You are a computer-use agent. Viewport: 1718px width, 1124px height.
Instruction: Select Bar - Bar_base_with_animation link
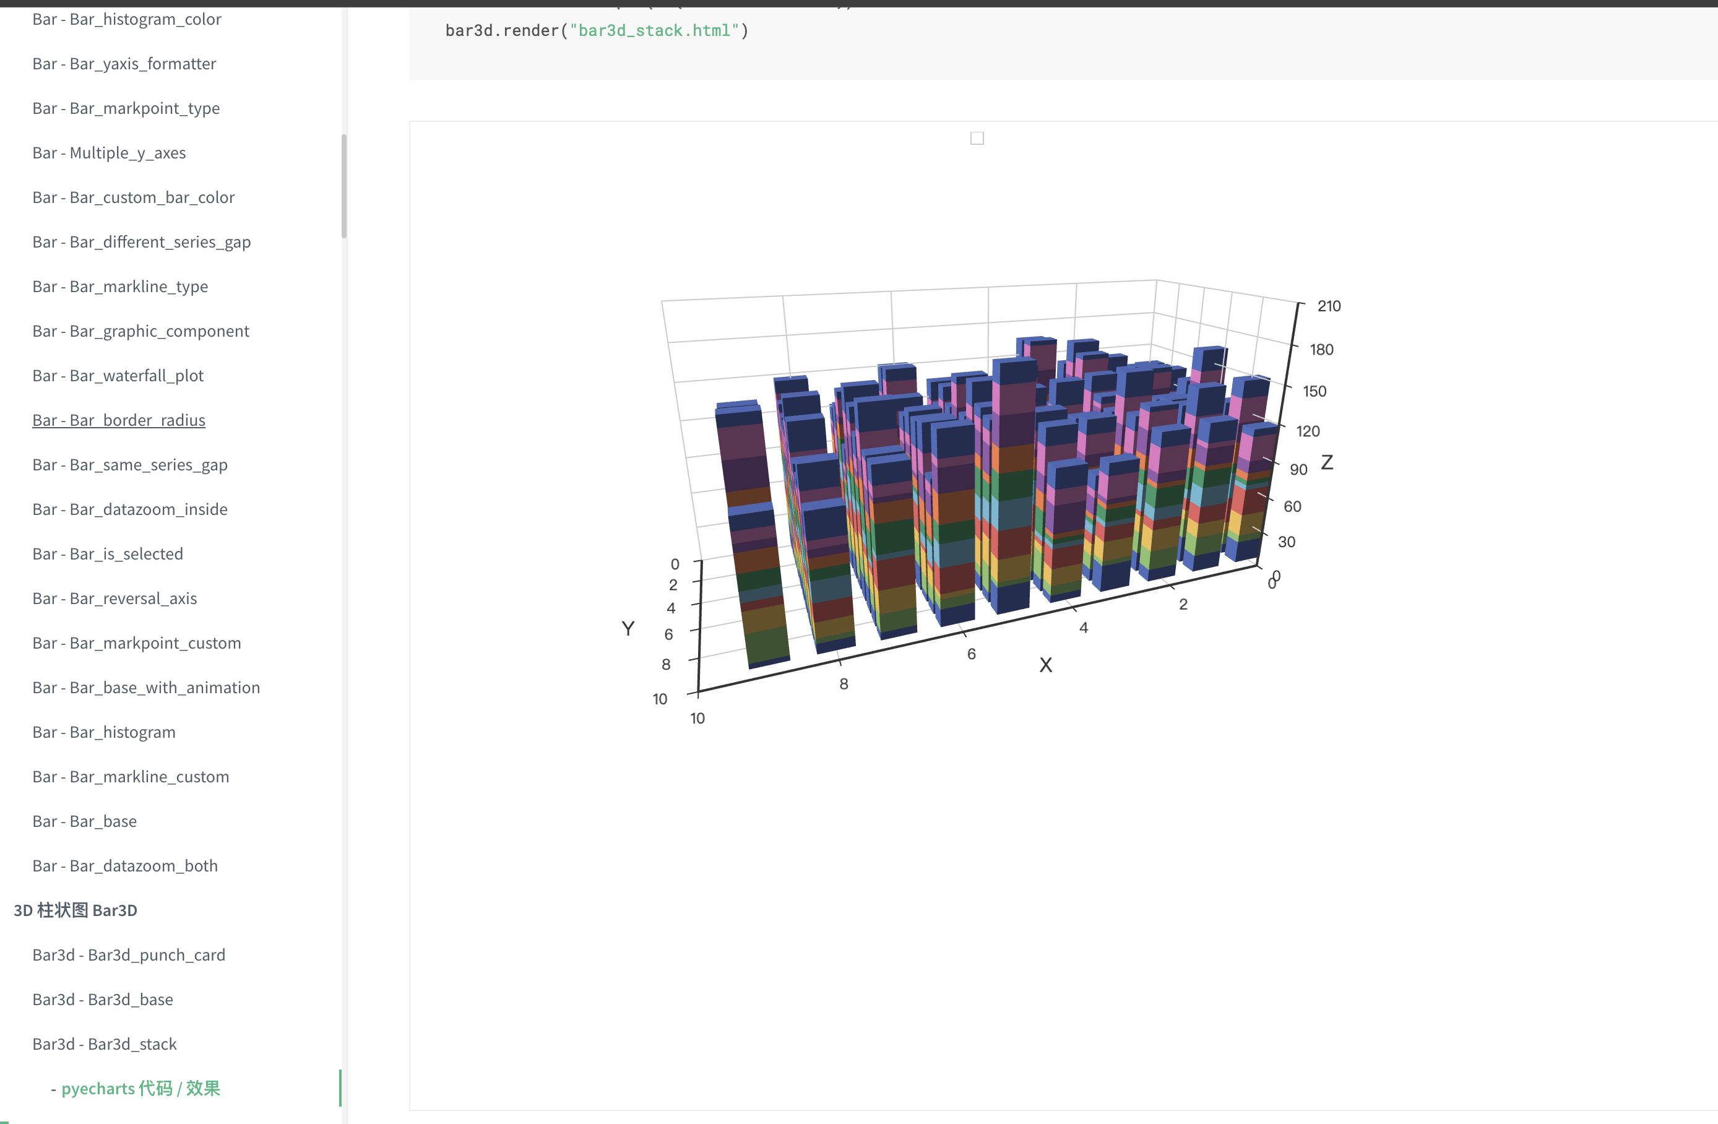[x=146, y=687]
